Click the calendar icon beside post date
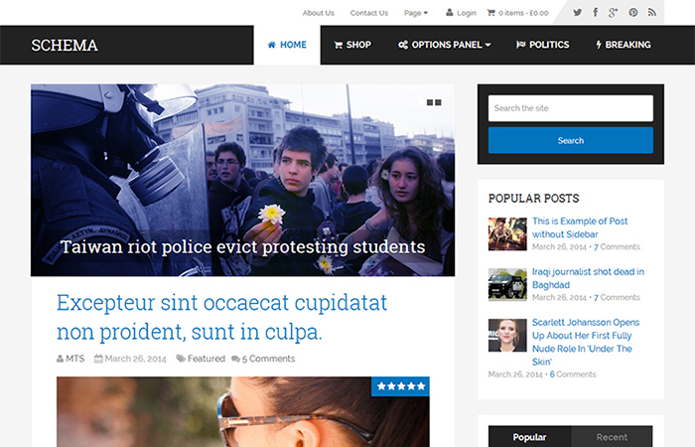The width and height of the screenshot is (695, 447). (98, 359)
